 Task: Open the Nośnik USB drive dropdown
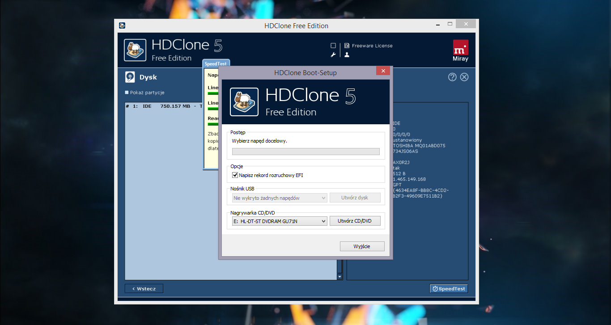coord(324,198)
